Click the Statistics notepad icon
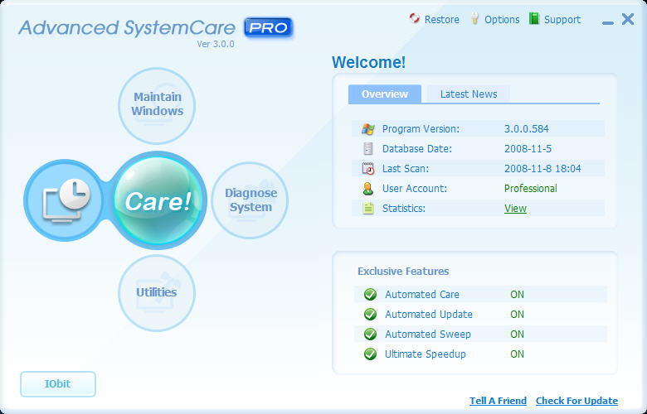 [367, 209]
